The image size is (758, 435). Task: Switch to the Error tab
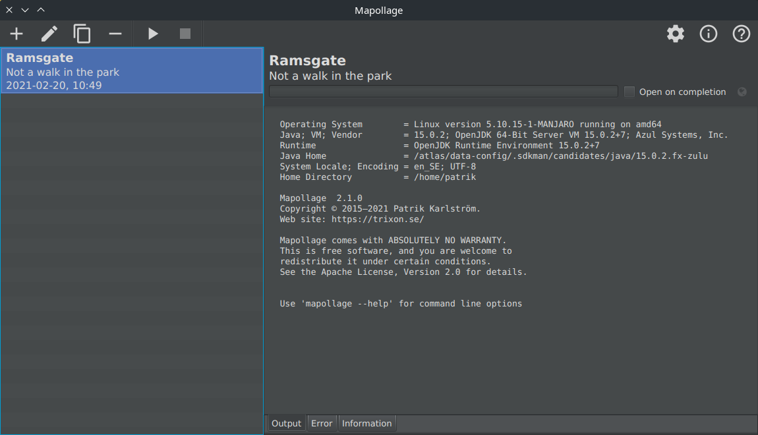click(x=322, y=423)
